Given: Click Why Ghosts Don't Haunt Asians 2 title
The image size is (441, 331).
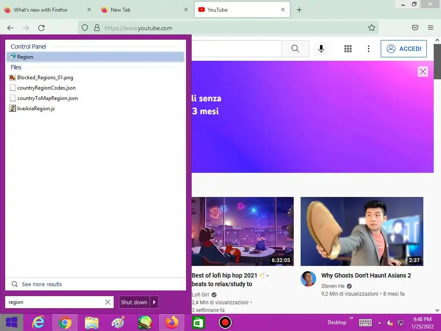Looking at the screenshot, I should click(366, 275).
